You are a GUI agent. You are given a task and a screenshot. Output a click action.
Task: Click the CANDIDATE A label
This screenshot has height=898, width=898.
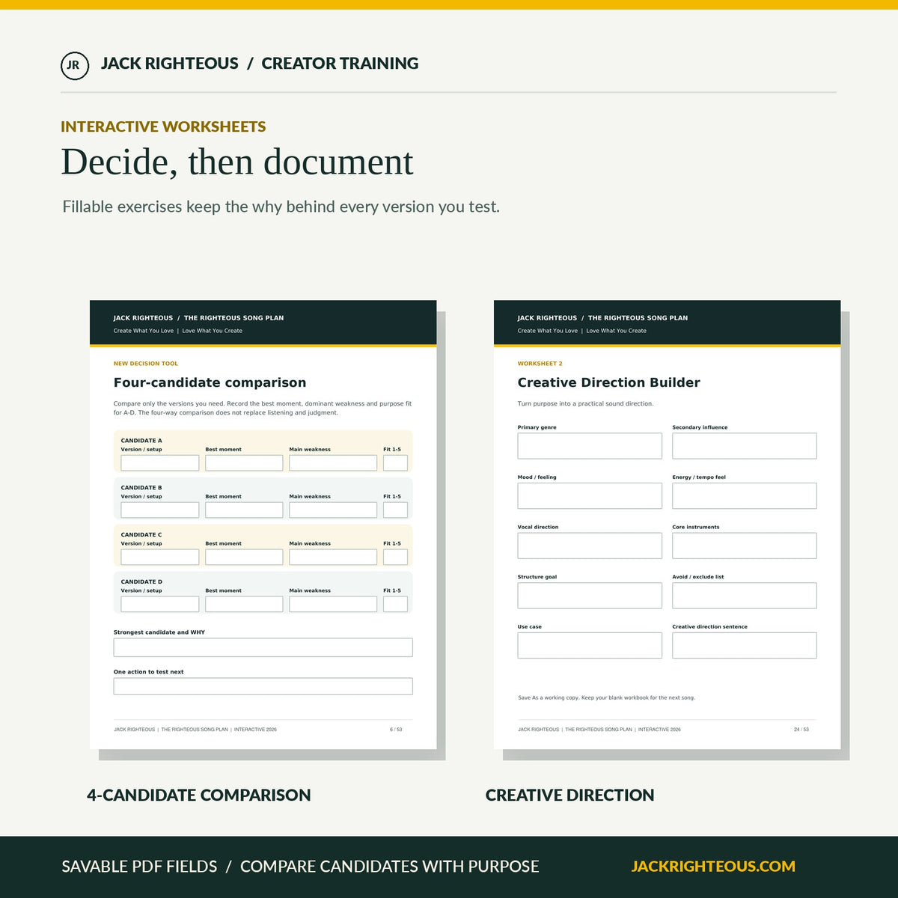[141, 441]
